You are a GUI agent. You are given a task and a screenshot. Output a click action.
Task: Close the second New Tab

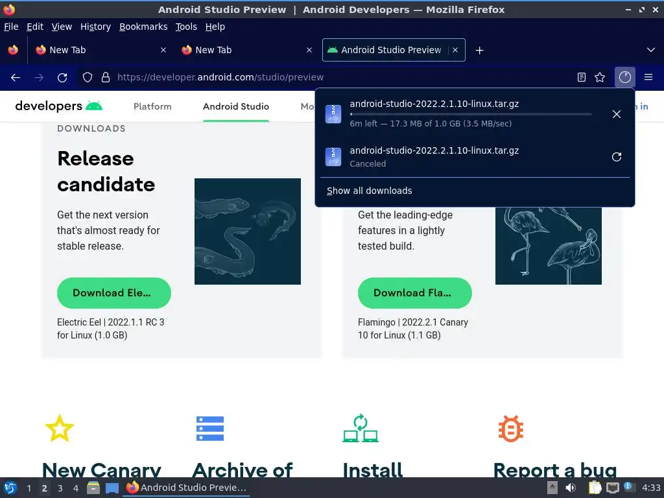[309, 50]
